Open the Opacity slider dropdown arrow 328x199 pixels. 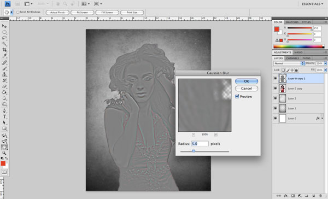click(325, 63)
